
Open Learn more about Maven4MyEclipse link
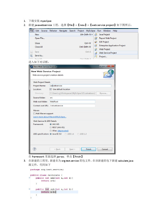click(50, 117)
